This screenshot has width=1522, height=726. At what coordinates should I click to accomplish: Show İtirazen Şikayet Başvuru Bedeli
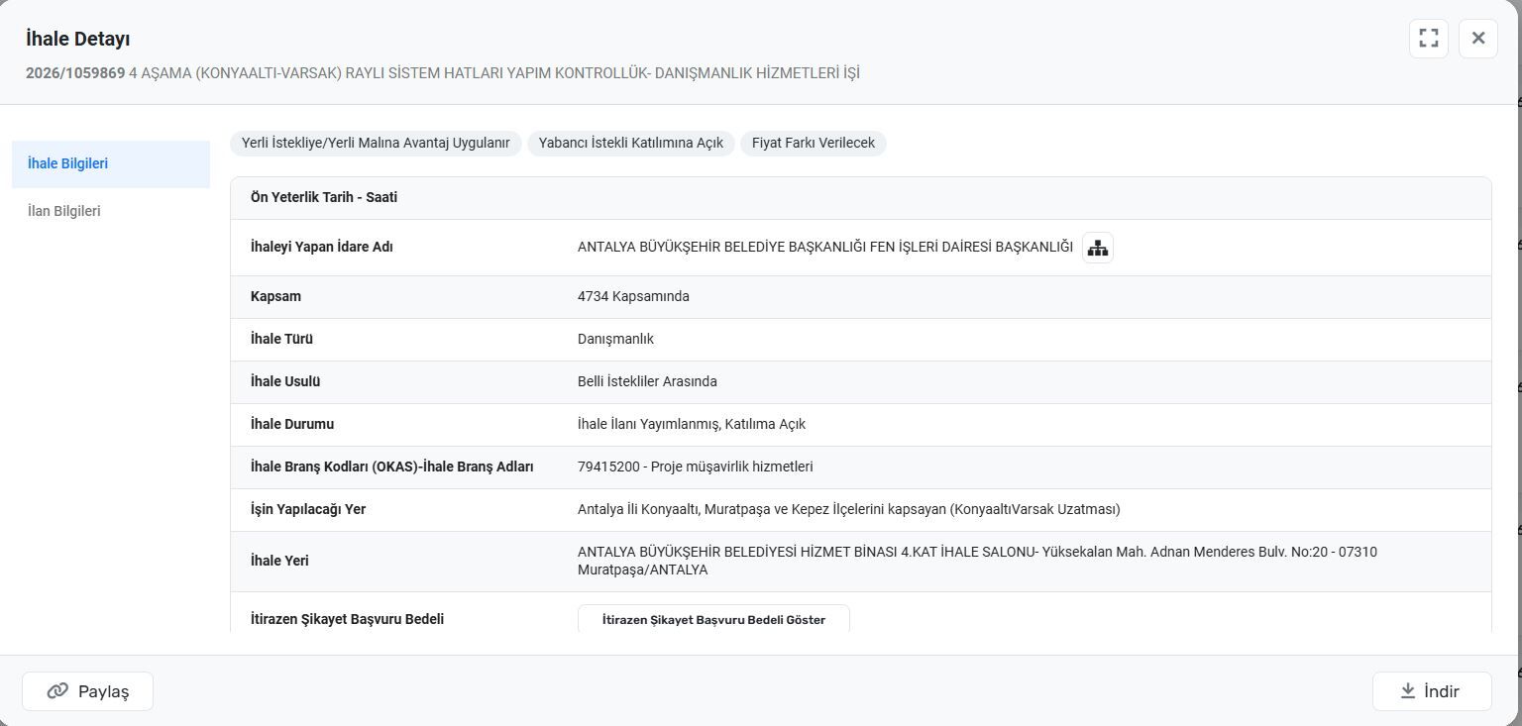tap(713, 619)
